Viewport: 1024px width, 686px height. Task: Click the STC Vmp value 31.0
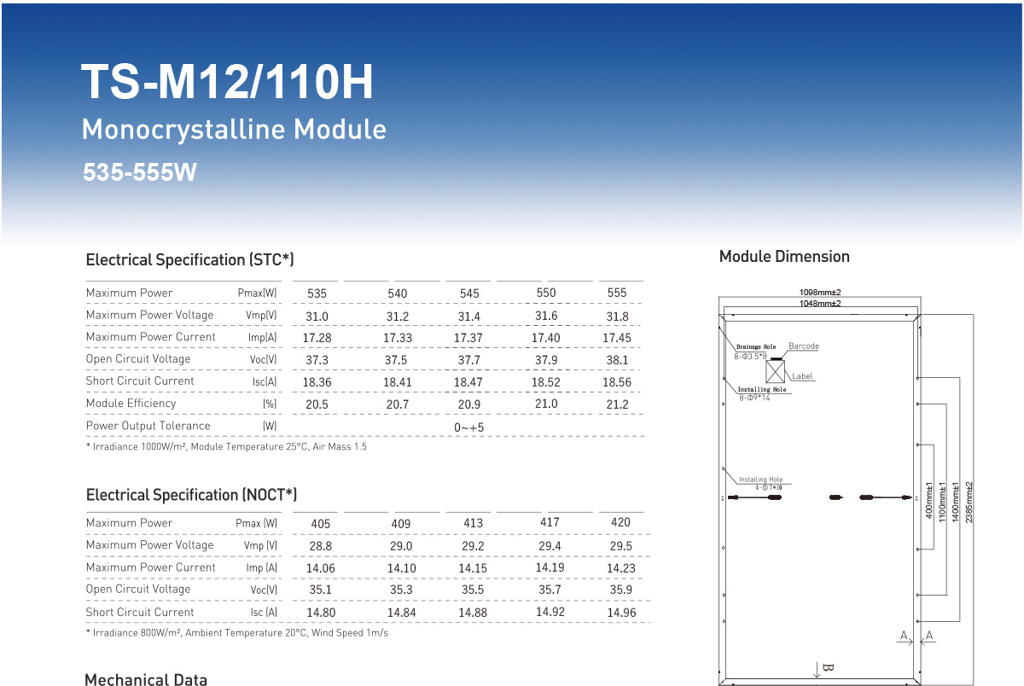tap(317, 317)
